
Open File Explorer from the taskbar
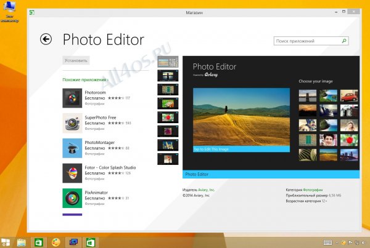20,242
